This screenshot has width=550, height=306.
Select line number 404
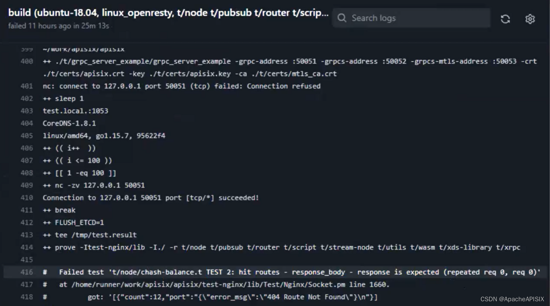click(27, 123)
